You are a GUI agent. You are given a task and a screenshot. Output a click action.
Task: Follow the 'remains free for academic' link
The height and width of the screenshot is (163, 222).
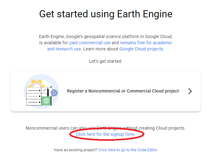coord(146,43)
